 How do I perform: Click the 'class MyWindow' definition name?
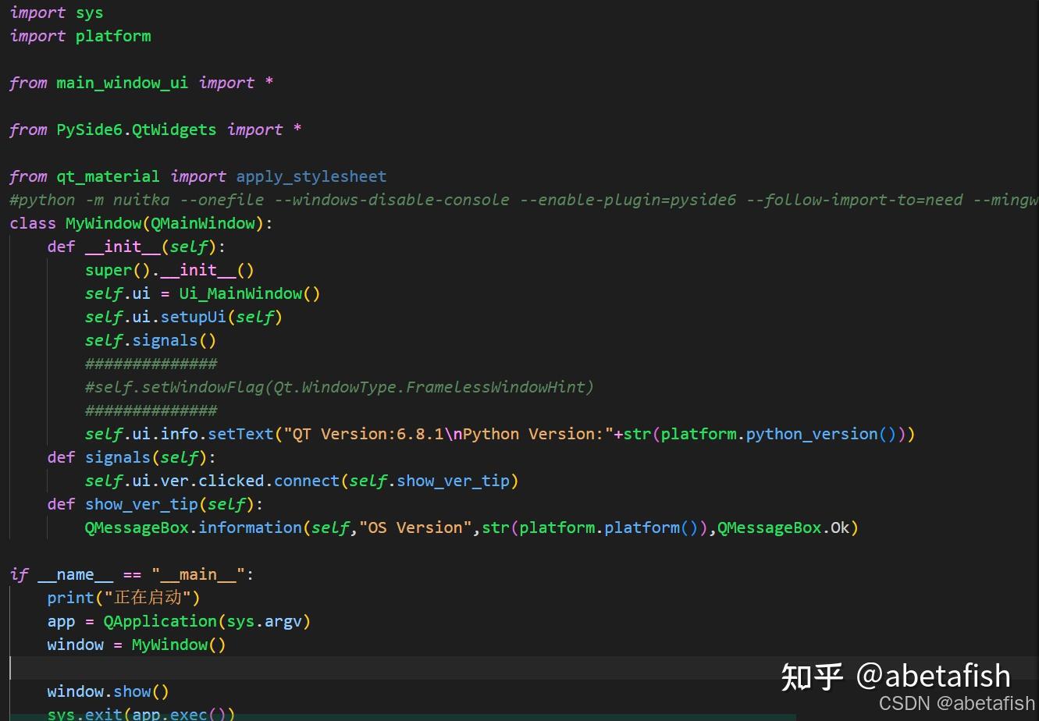[103, 223]
